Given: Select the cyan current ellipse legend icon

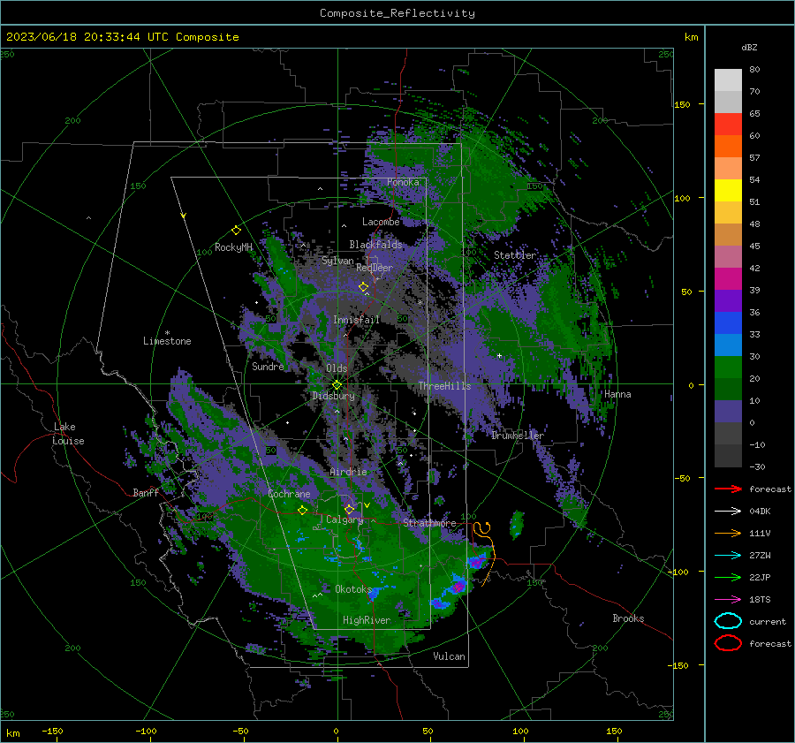Looking at the screenshot, I should 728,621.
